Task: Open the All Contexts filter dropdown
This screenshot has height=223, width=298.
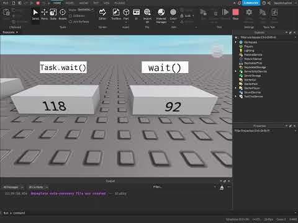Action: [38, 187]
